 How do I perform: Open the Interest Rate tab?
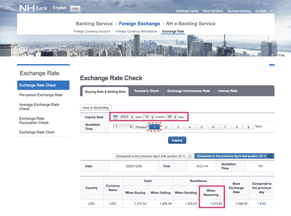(228, 91)
